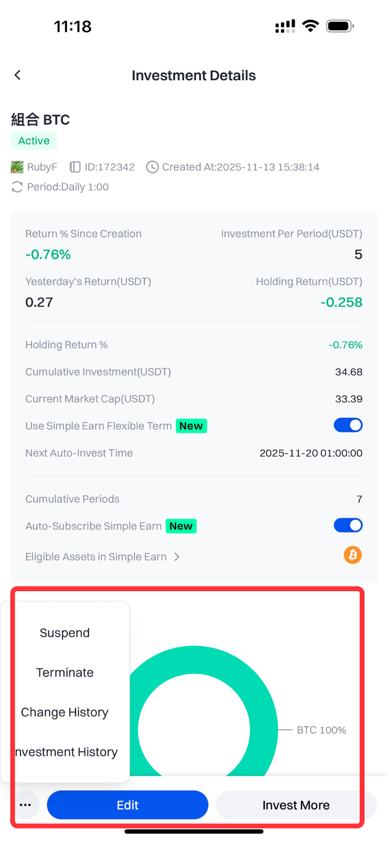Choose Terminate in the popup menu
The height and width of the screenshot is (841, 388).
coord(65,672)
